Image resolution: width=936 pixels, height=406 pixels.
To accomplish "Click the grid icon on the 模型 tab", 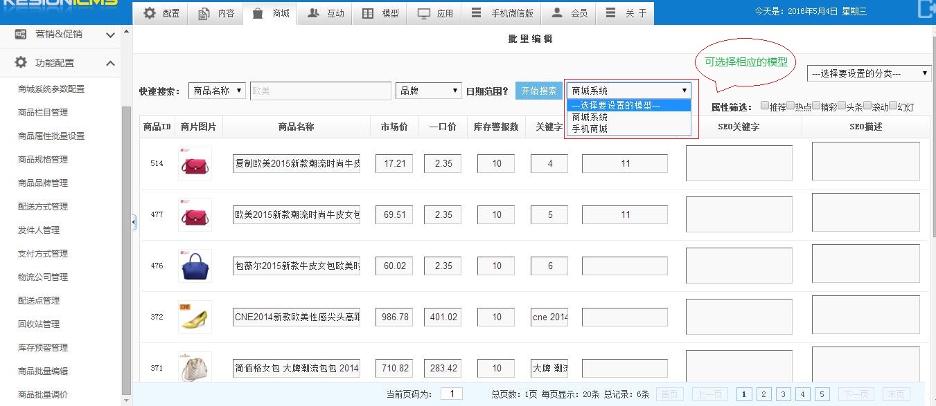I will pos(368,13).
